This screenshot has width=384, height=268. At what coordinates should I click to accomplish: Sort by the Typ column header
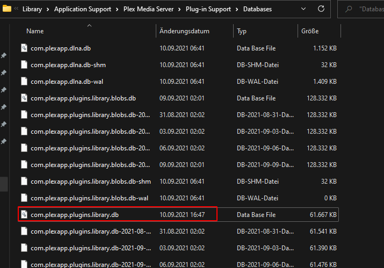pyautogui.click(x=242, y=31)
